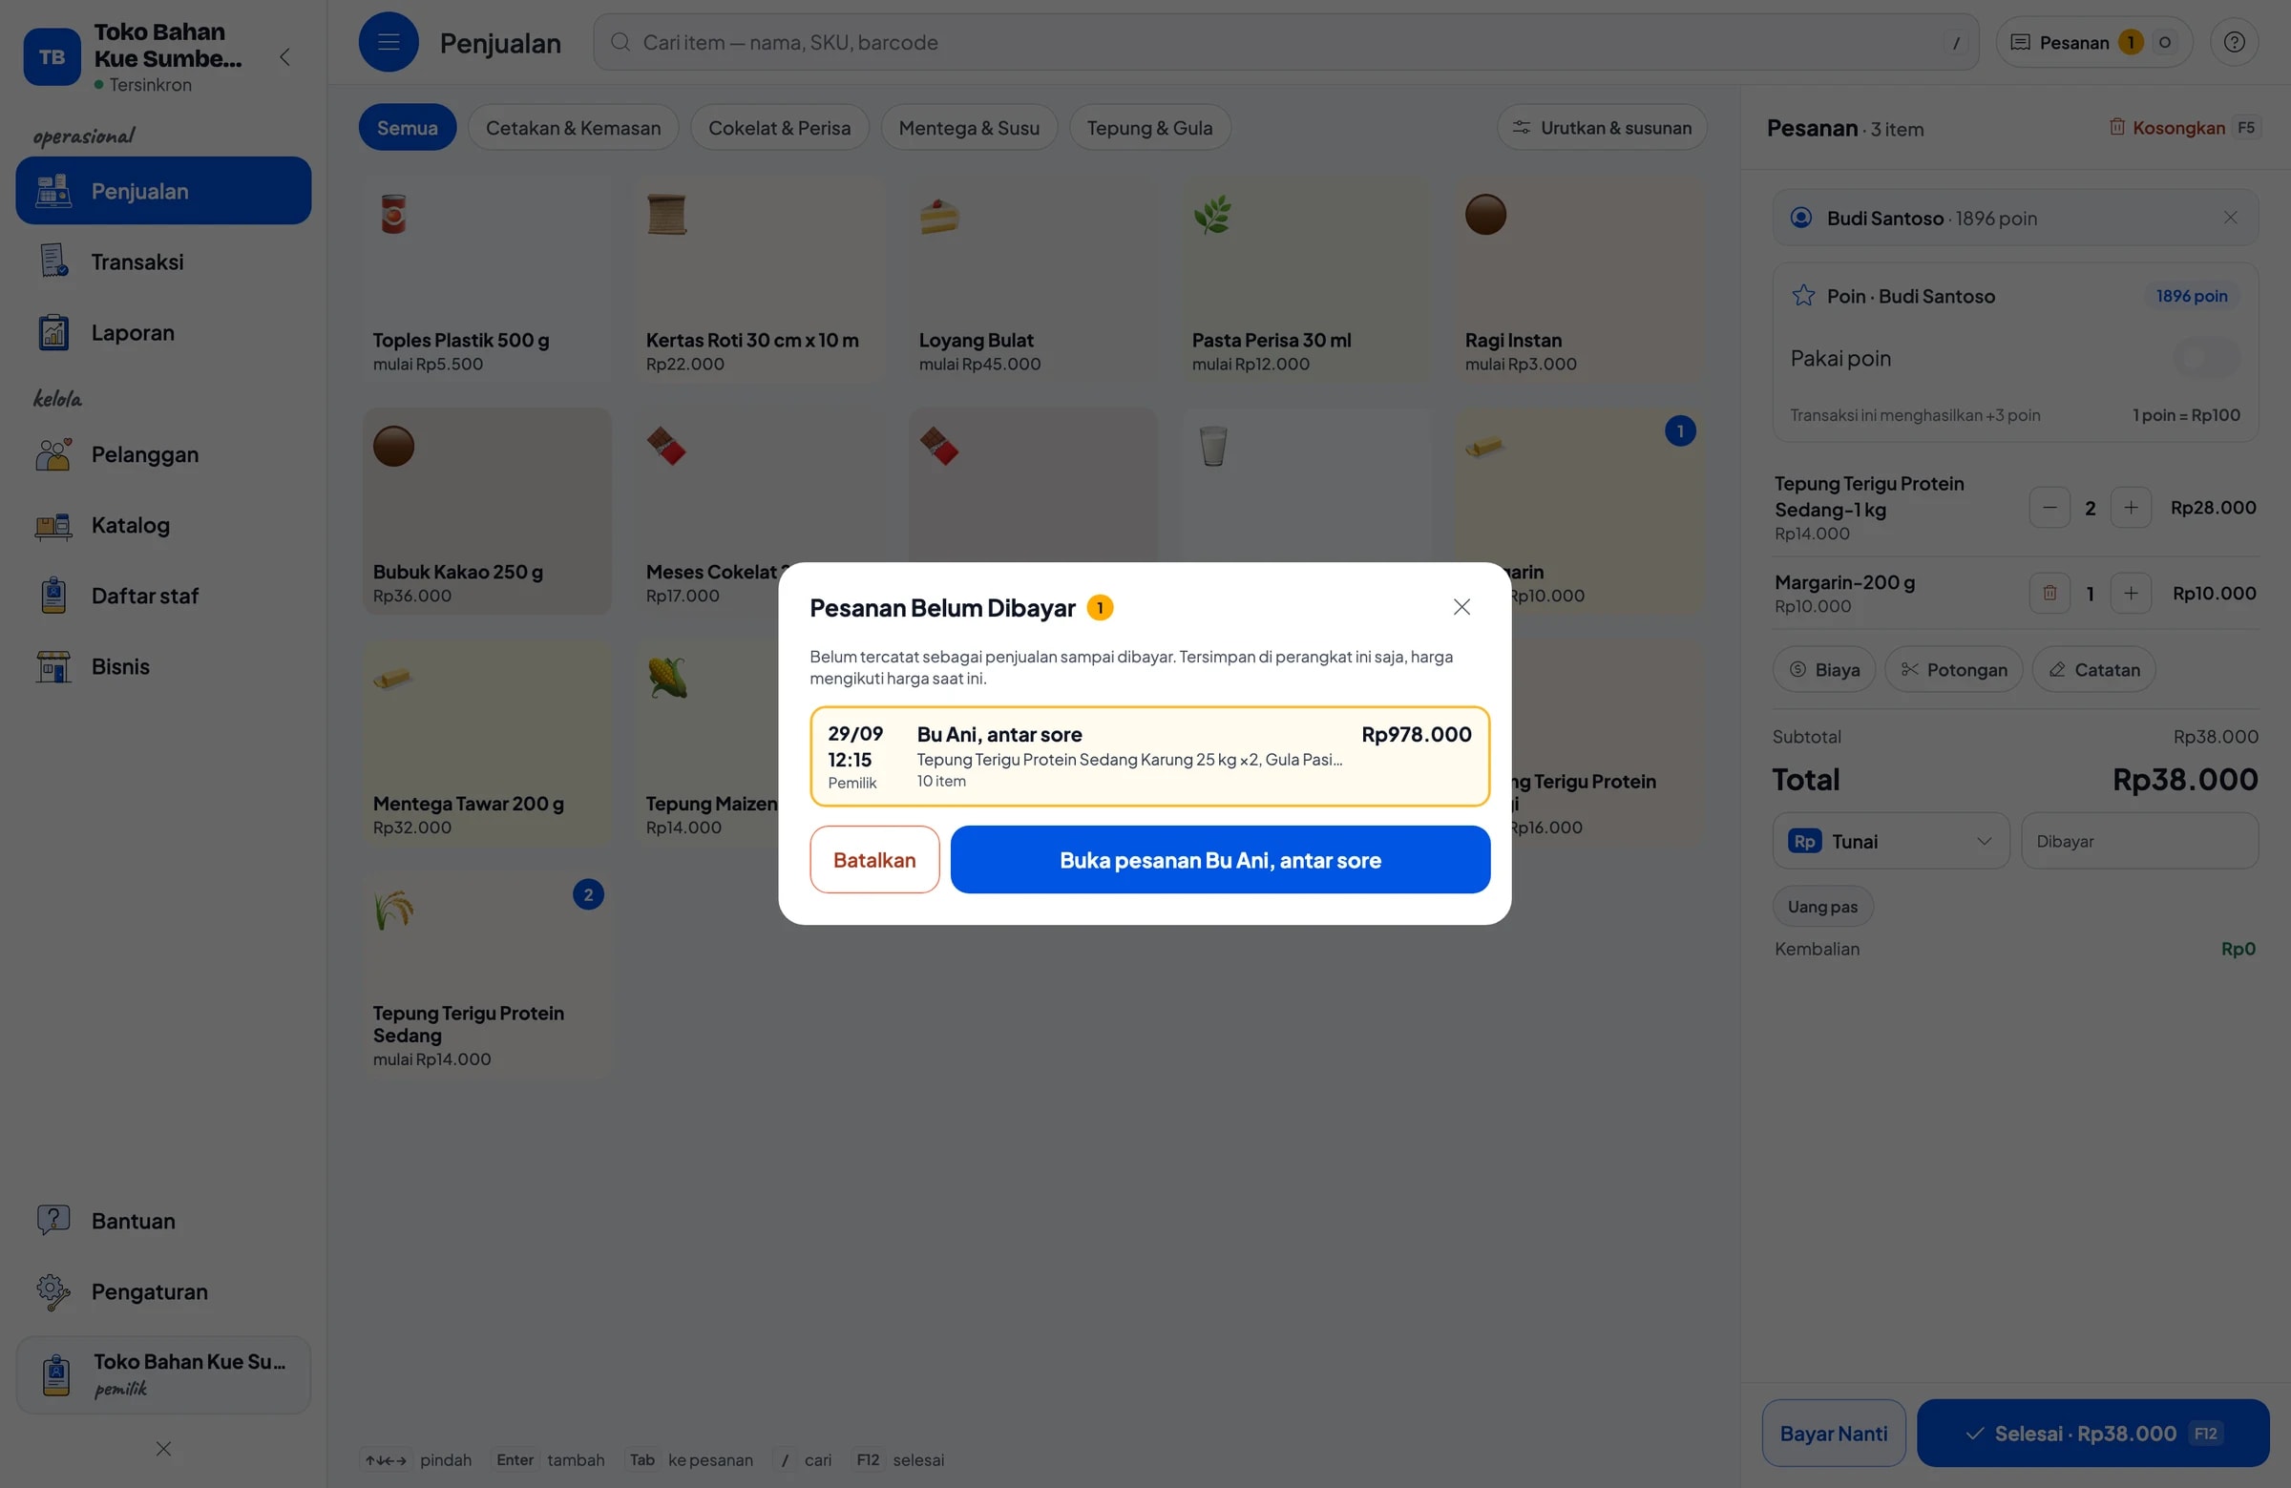Image resolution: width=2291 pixels, height=1488 pixels.
Task: Click the Batalkan button in dialog
Action: click(x=874, y=860)
